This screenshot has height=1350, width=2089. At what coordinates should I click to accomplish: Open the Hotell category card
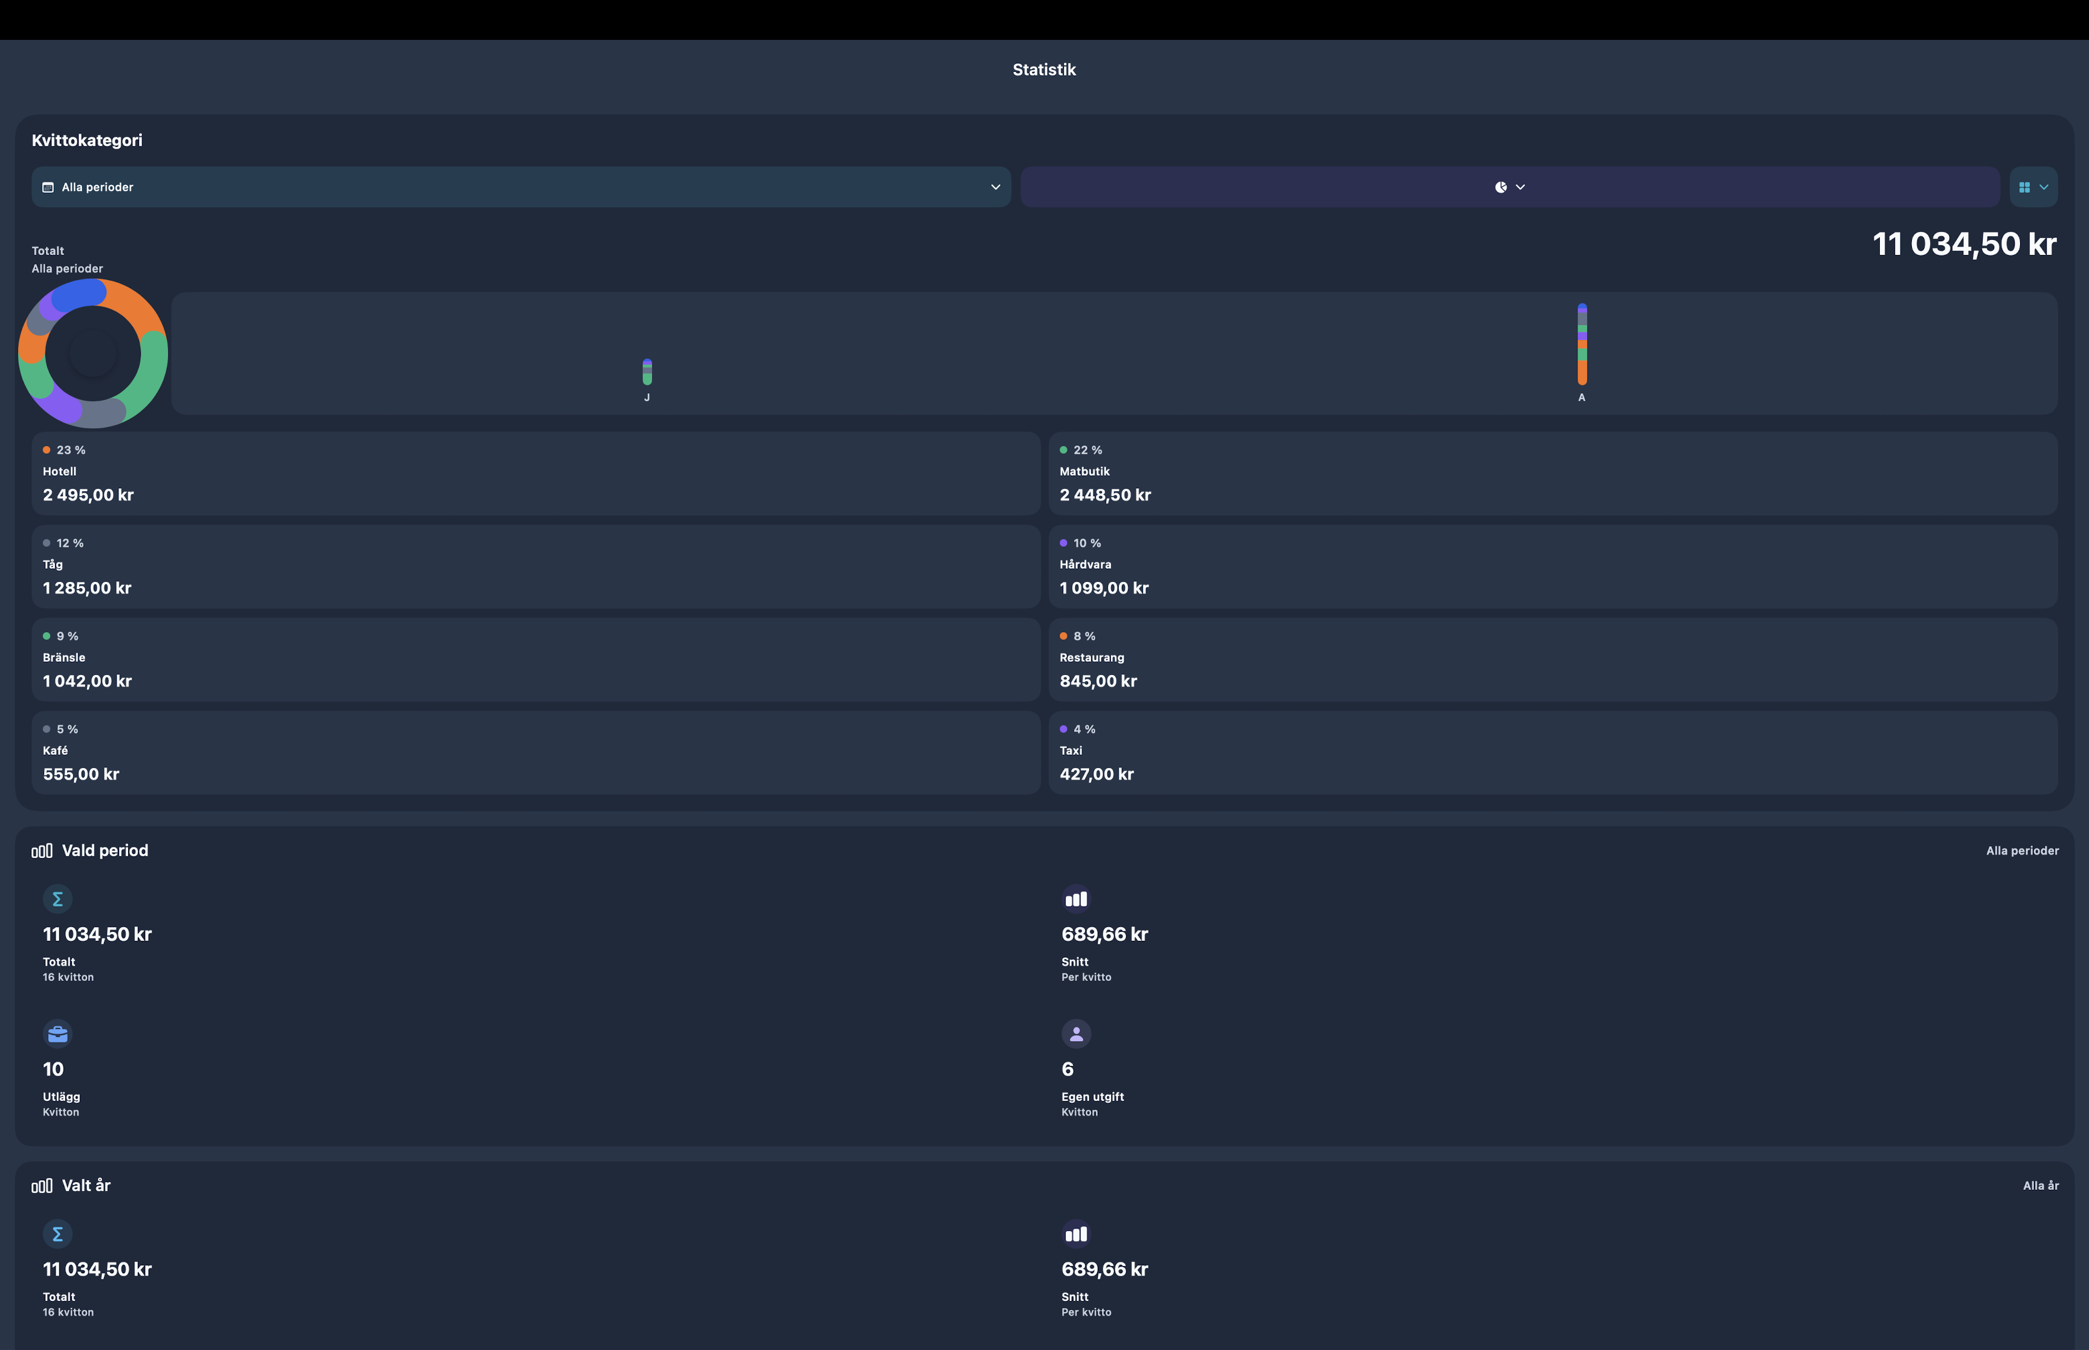point(536,473)
